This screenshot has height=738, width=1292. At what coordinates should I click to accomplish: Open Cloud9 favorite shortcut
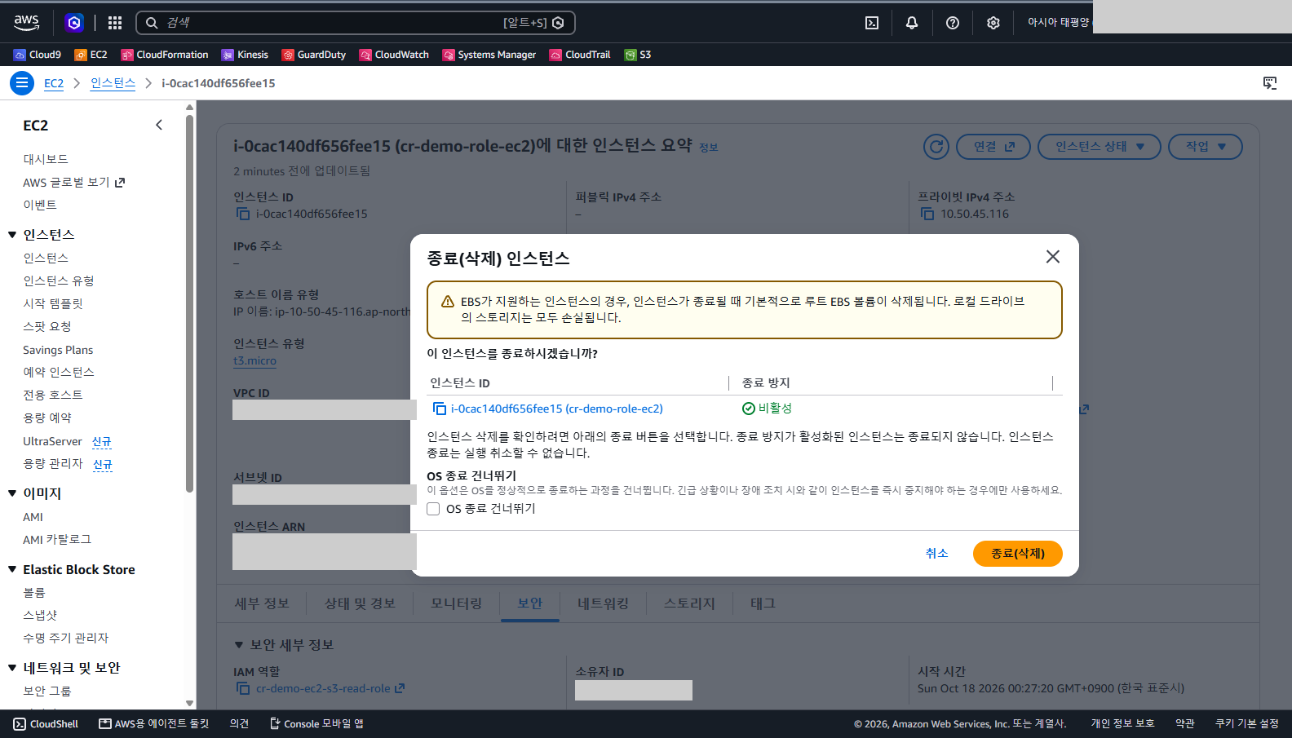pyautogui.click(x=38, y=55)
